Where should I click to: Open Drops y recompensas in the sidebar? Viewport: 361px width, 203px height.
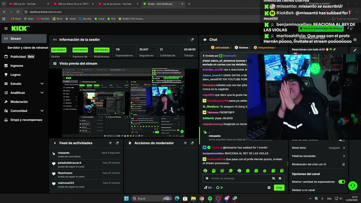(24, 120)
